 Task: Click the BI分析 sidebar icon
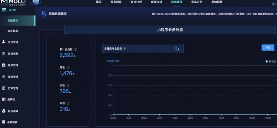(4, 10)
